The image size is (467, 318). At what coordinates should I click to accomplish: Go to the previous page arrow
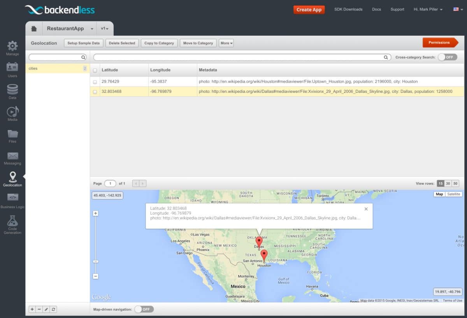136,183
